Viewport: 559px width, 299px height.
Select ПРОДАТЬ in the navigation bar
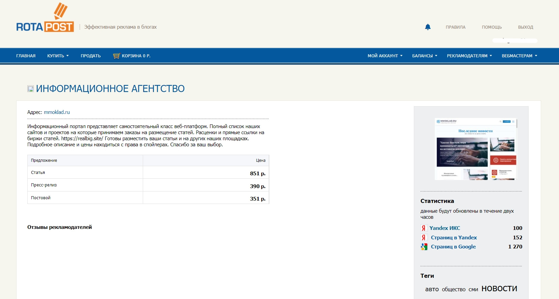[x=91, y=56]
